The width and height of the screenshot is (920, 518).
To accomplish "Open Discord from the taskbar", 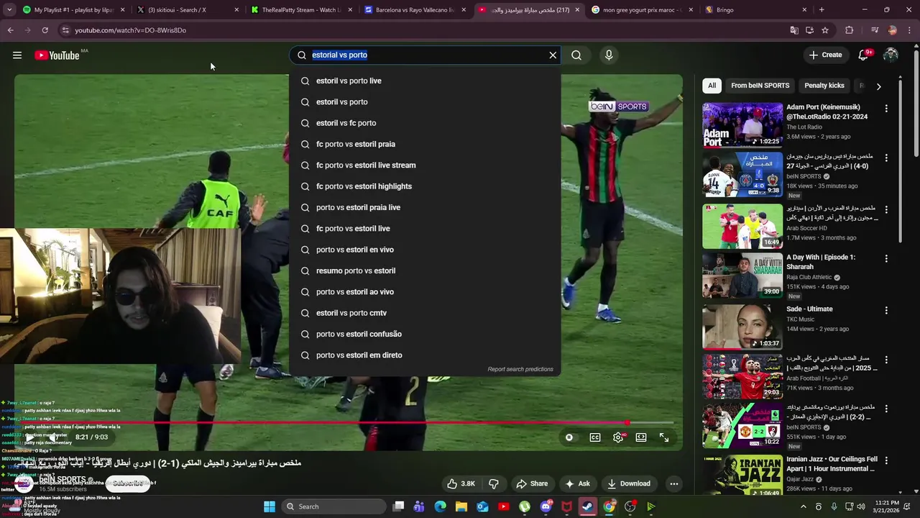I will 546,506.
